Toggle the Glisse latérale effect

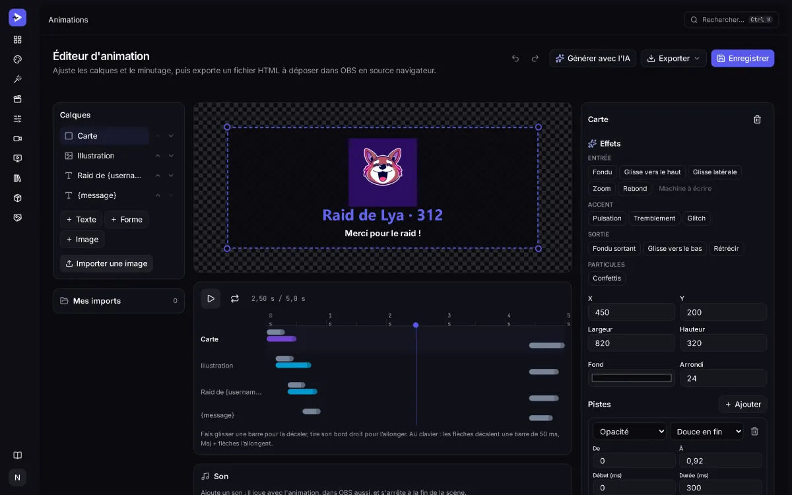pos(715,172)
